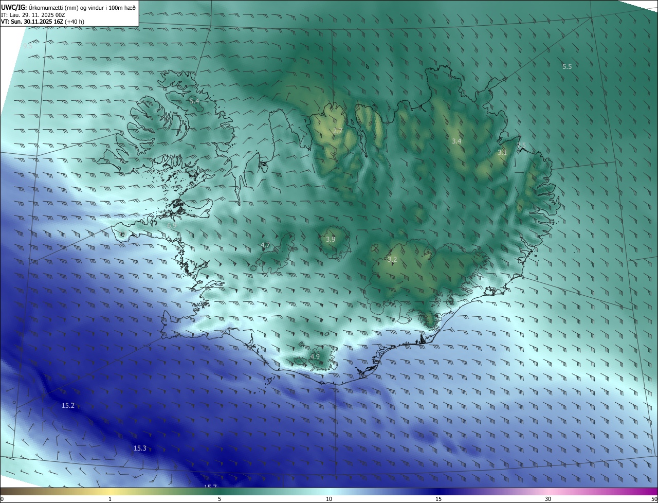Click the 3.1 value label on the map

pyautogui.click(x=502, y=152)
